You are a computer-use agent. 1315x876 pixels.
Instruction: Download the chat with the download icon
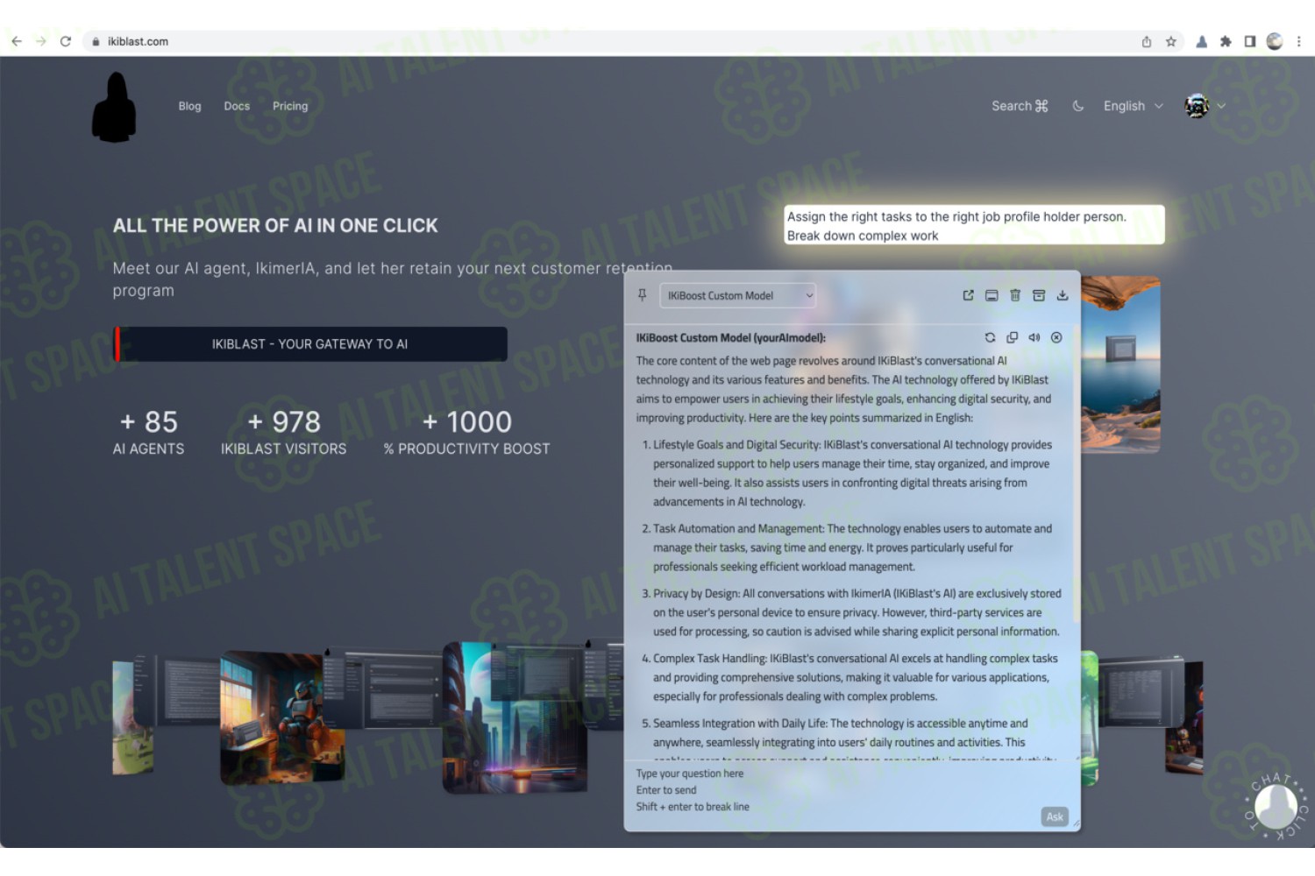pos(1063,295)
